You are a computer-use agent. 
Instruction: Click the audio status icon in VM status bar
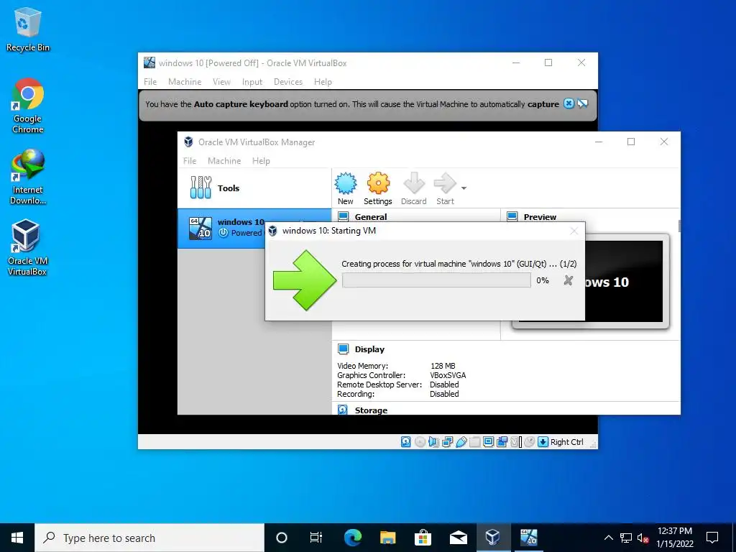(x=433, y=442)
